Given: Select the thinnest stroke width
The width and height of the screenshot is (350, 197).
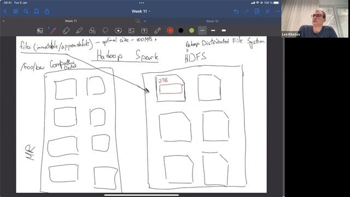Looking at the screenshot, I should tap(202, 31).
